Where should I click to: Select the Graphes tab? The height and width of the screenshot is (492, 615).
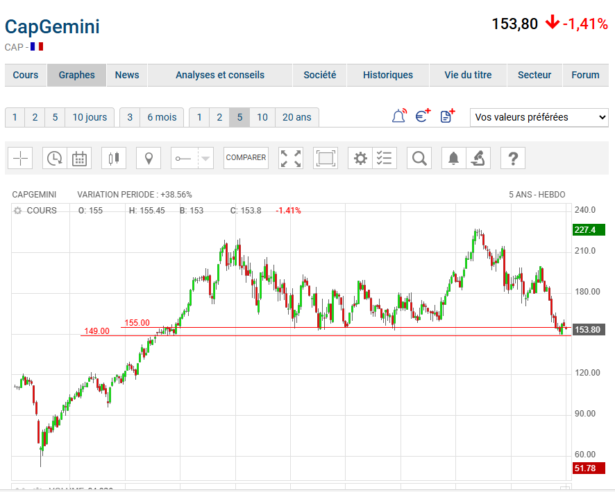pyautogui.click(x=77, y=75)
